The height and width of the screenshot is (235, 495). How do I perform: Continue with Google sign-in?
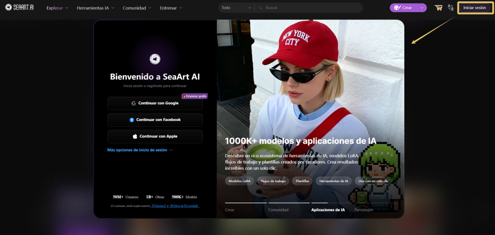click(155, 103)
